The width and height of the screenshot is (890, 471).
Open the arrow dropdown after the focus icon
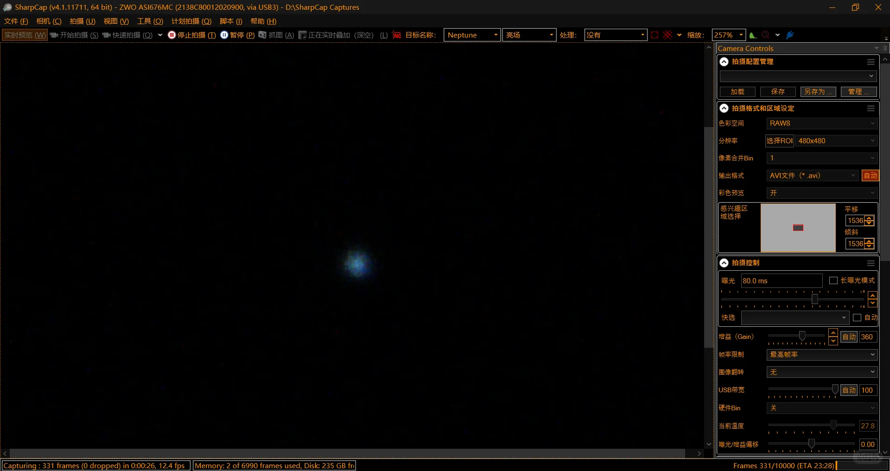click(777, 35)
